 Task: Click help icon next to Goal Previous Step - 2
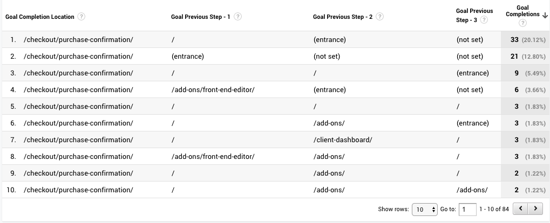pos(380,17)
